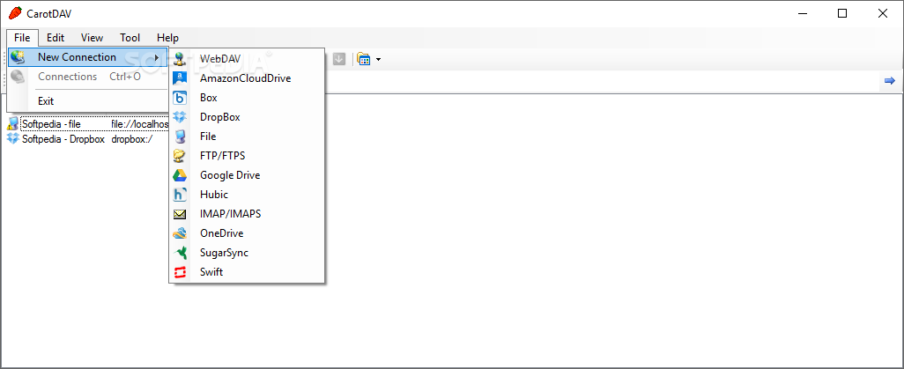Open the Edit menu
The width and height of the screenshot is (904, 369).
(56, 38)
